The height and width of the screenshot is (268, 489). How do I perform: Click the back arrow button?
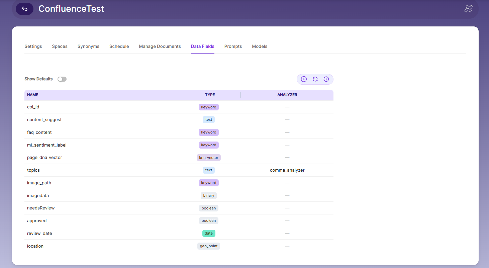point(24,9)
